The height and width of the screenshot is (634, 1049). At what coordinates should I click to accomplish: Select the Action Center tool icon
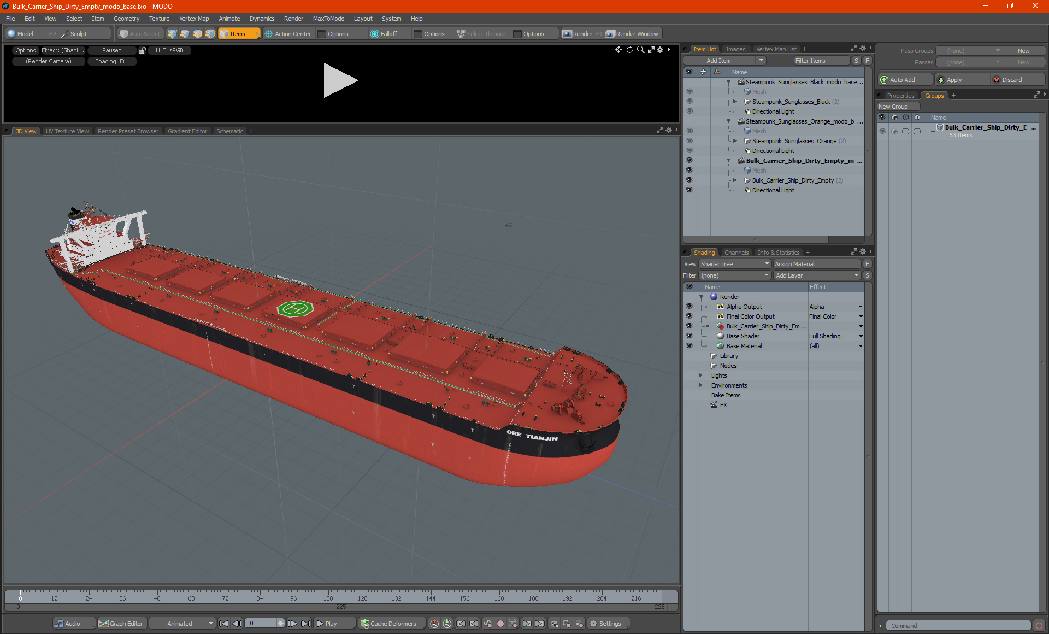269,34
